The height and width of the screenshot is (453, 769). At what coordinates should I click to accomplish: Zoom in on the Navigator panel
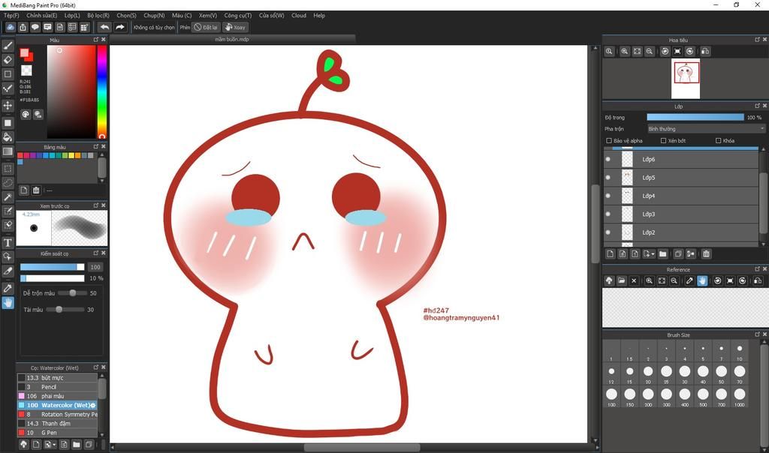(x=624, y=52)
